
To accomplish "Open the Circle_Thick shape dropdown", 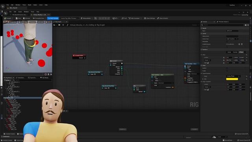I will pyautogui.click(x=233, y=76).
